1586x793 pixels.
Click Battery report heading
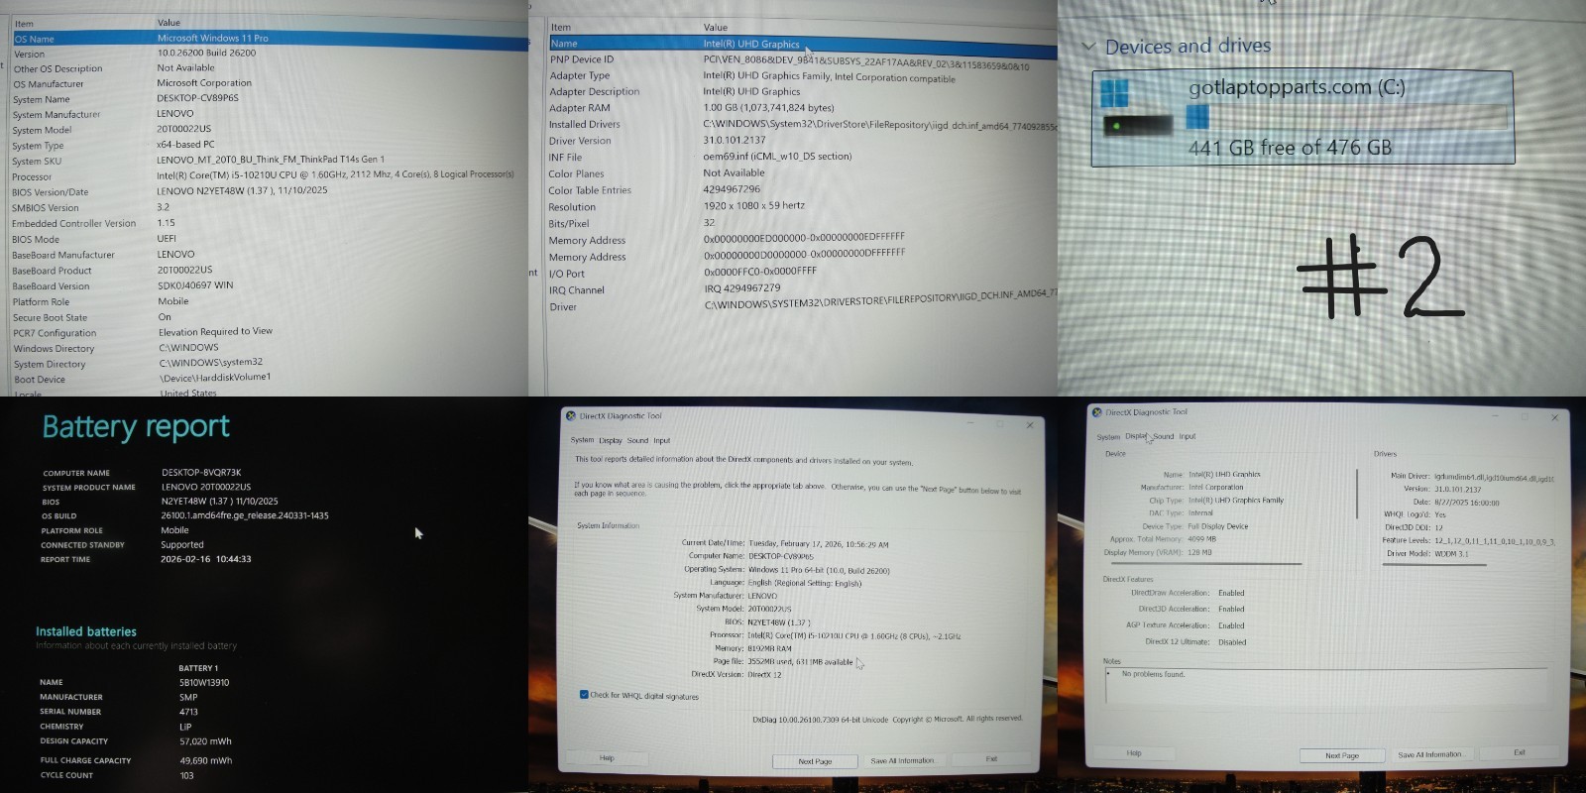pos(136,427)
